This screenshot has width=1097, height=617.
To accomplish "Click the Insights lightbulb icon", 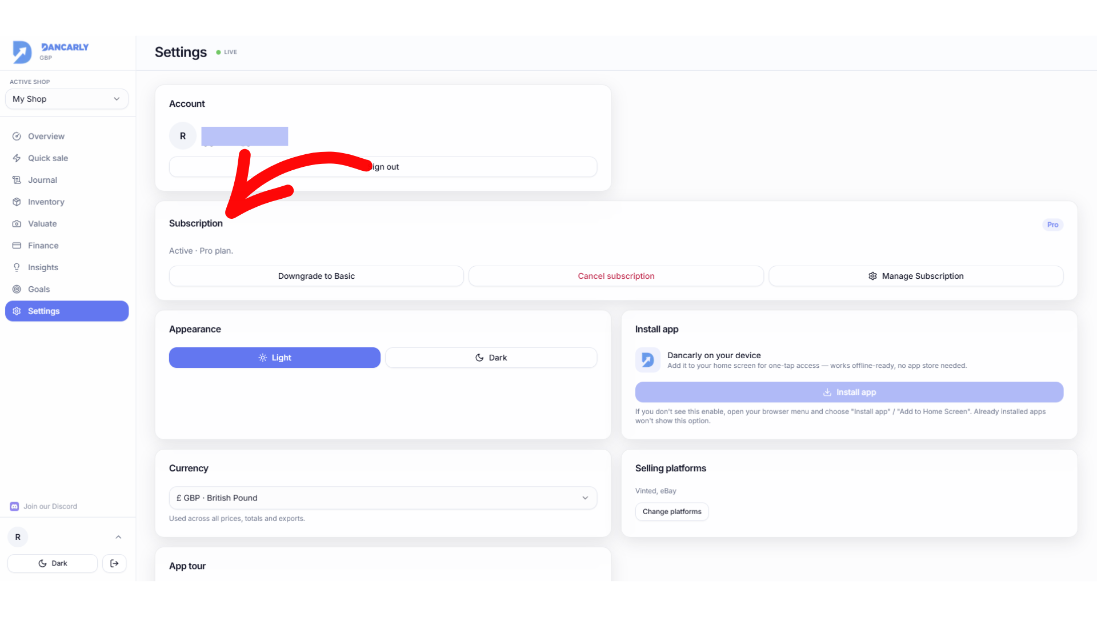I will (17, 267).
